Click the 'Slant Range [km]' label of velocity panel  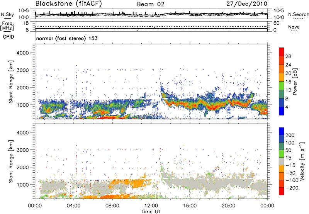(x=11, y=161)
